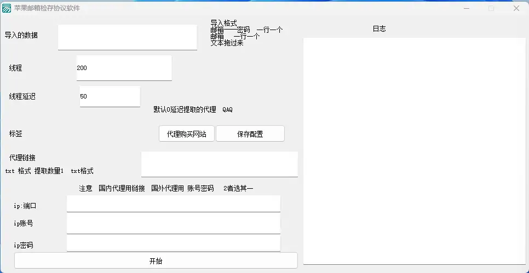Click the 文本拖过来 hint text

(x=227, y=43)
